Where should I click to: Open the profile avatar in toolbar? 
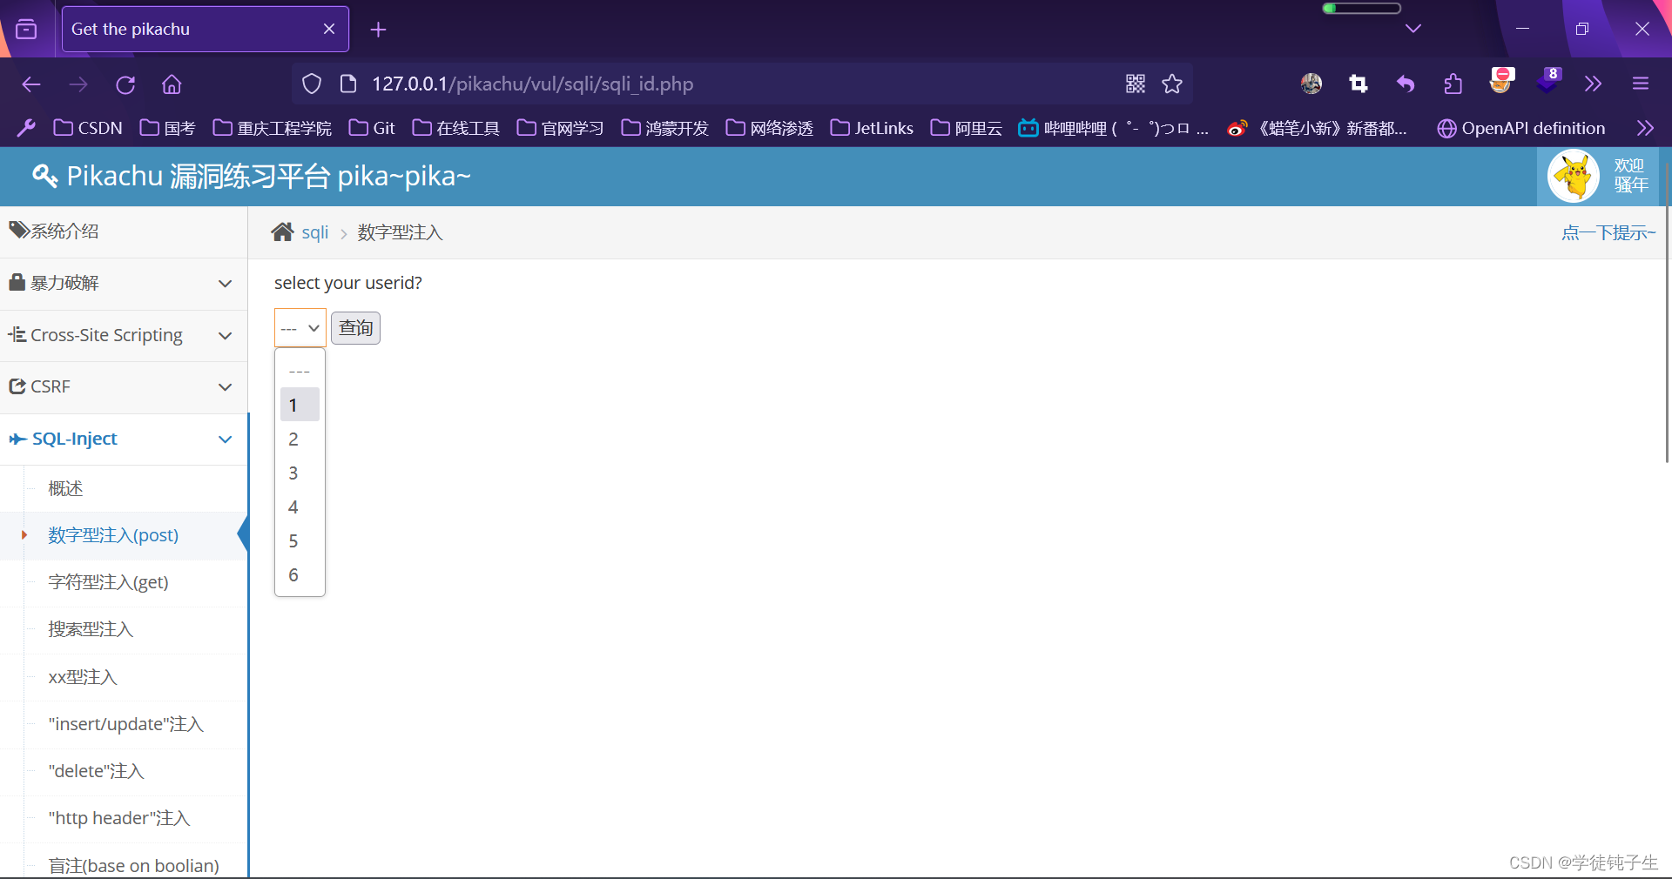[x=1311, y=84]
